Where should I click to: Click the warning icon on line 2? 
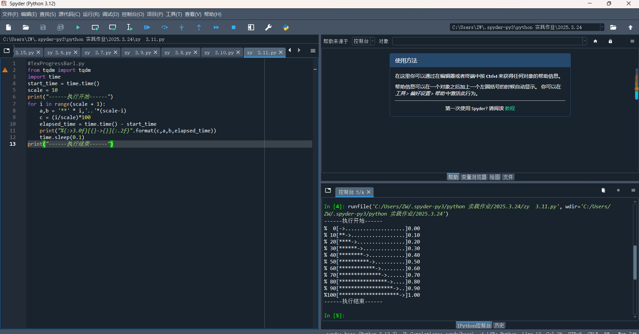tap(5, 70)
